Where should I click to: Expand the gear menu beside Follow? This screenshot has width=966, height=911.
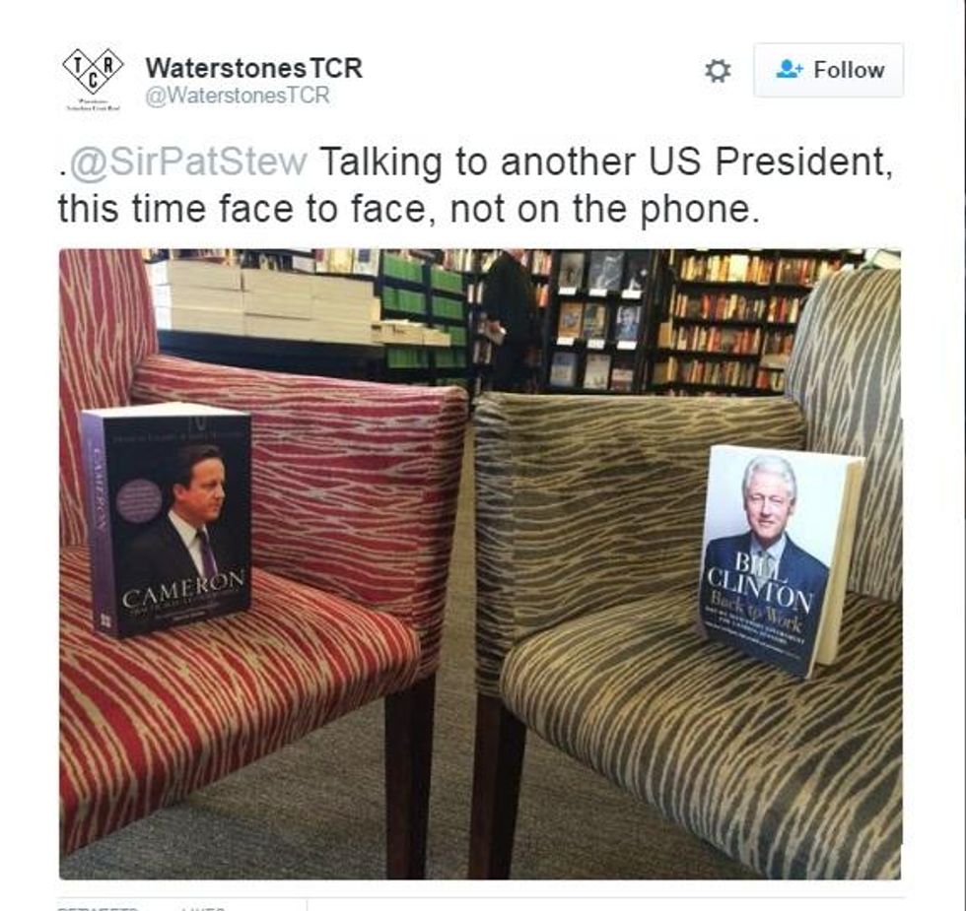click(x=718, y=71)
